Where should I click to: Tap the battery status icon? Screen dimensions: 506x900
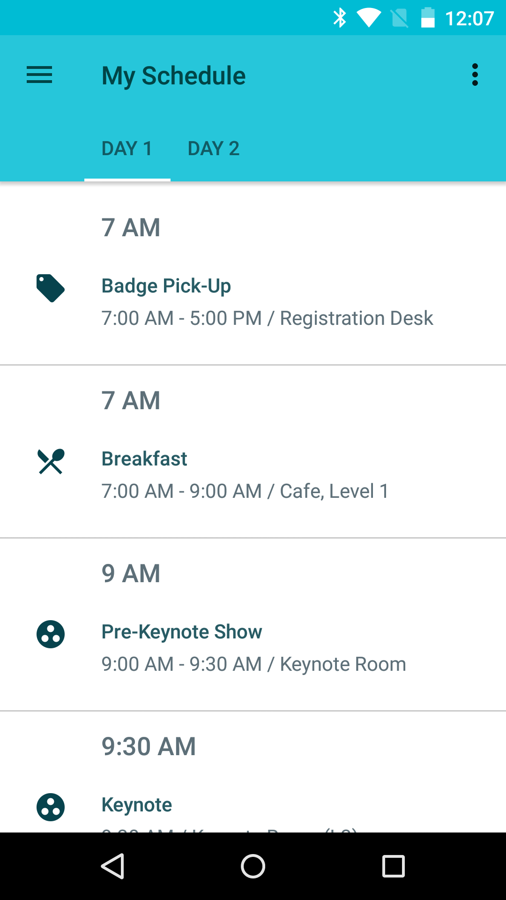point(428,18)
